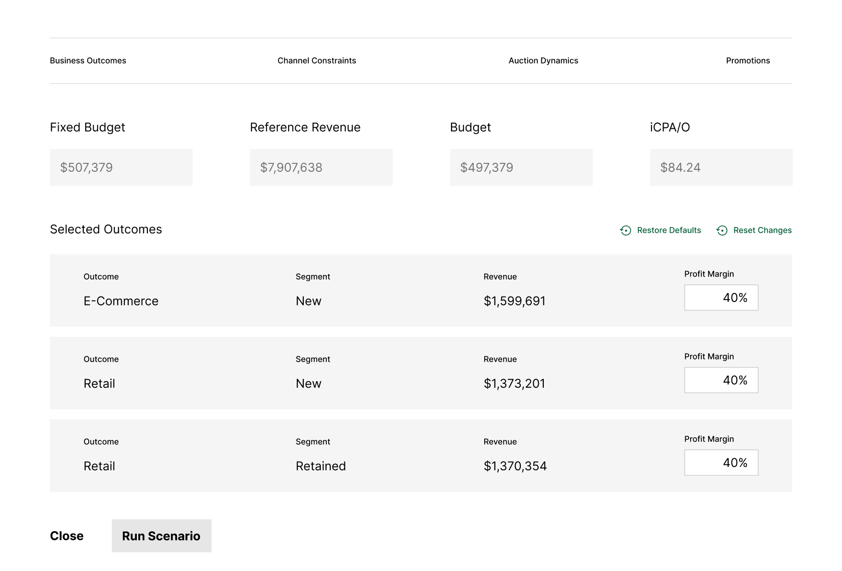Select the Reference Revenue field
The width and height of the screenshot is (842, 571).
321,167
